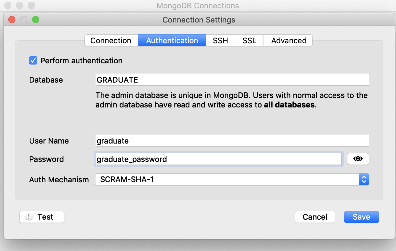This screenshot has height=251, width=396.
Task: Open the Auth Mechanism dropdown
Action: [x=232, y=179]
